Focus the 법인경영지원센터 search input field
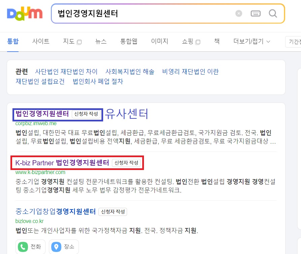The image size is (301, 254). (142, 13)
